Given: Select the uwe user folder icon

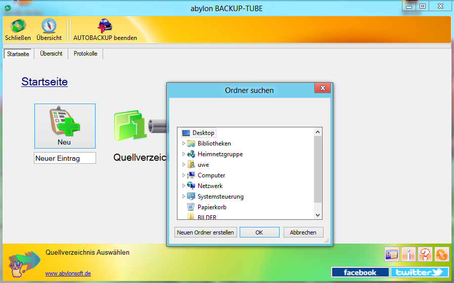Looking at the screenshot, I should click(191, 165).
